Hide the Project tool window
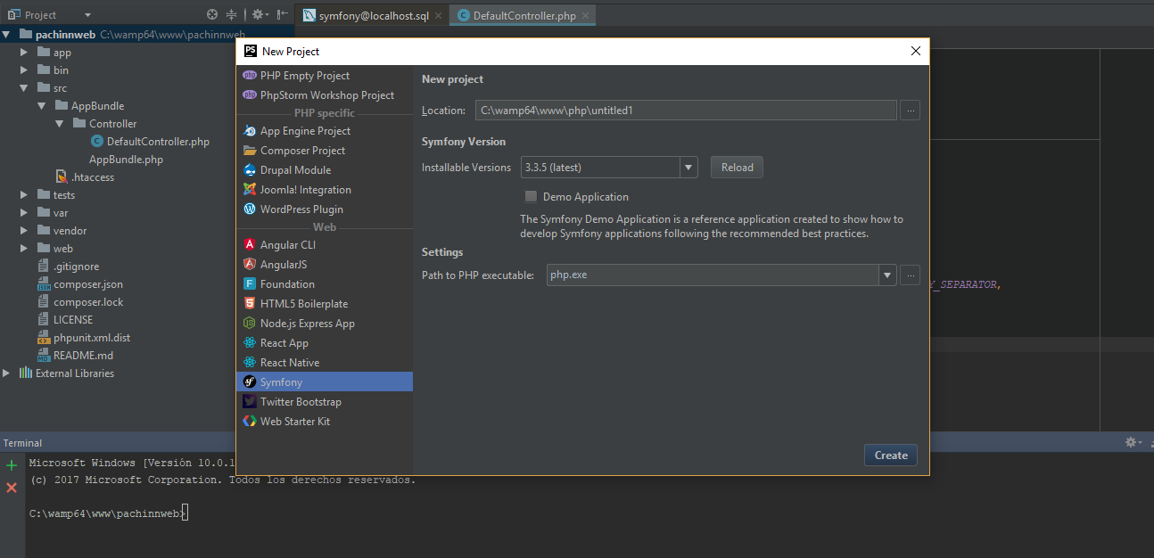The image size is (1154, 558). point(282,14)
